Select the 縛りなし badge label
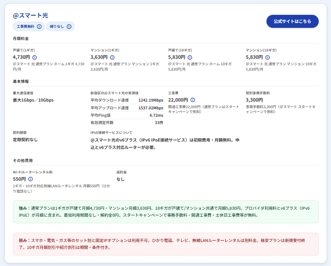Image resolution: width=331 pixels, height=266 pixels. 57,27
